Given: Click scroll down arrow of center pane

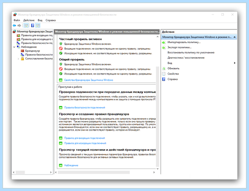Looking at the screenshot, I should pyautogui.click(x=157, y=169).
